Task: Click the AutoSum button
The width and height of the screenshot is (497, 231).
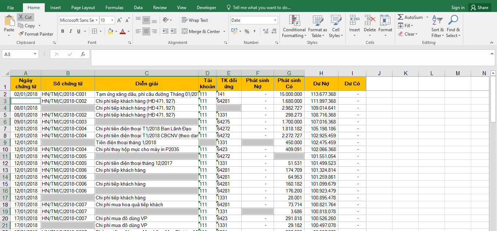Action: [x=410, y=17]
